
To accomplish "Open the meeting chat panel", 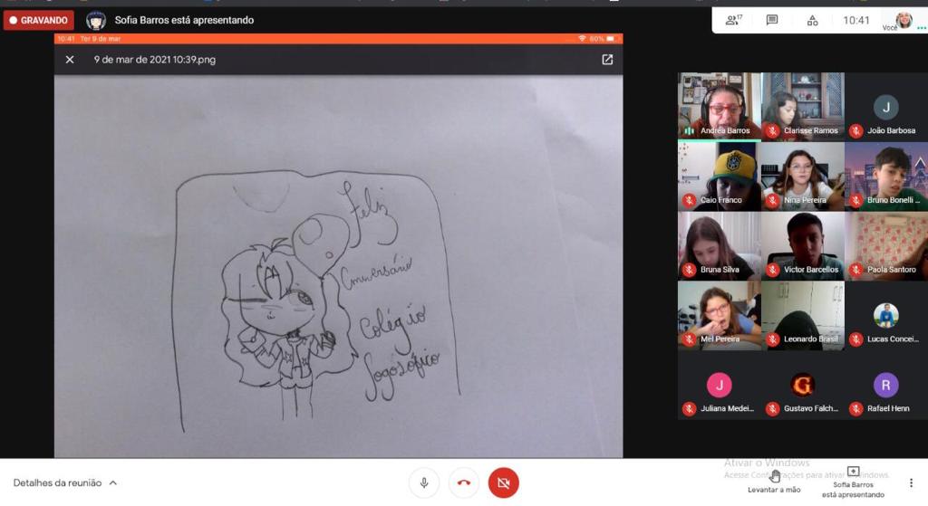I will [x=772, y=20].
